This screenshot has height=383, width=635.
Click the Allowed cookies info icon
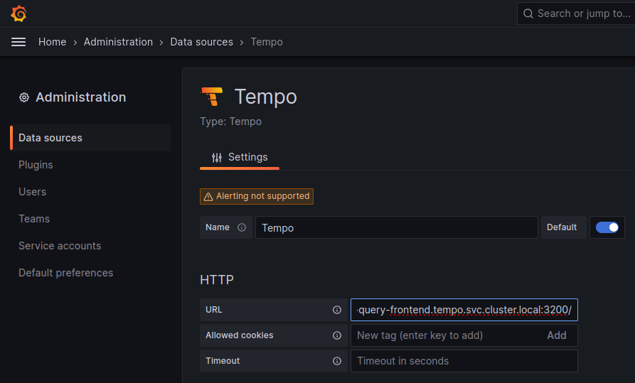click(337, 335)
